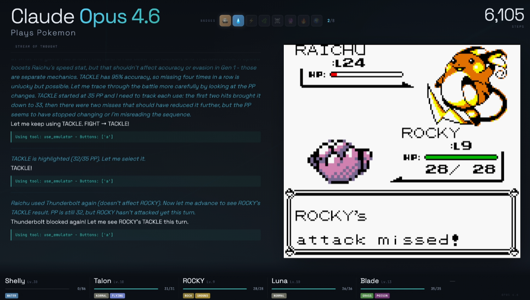Image resolution: width=530 pixels, height=300 pixels.
Task: Select the Luna party member name
Action: pos(280,281)
